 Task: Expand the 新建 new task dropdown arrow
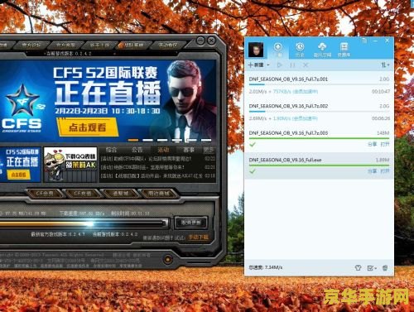[268, 65]
